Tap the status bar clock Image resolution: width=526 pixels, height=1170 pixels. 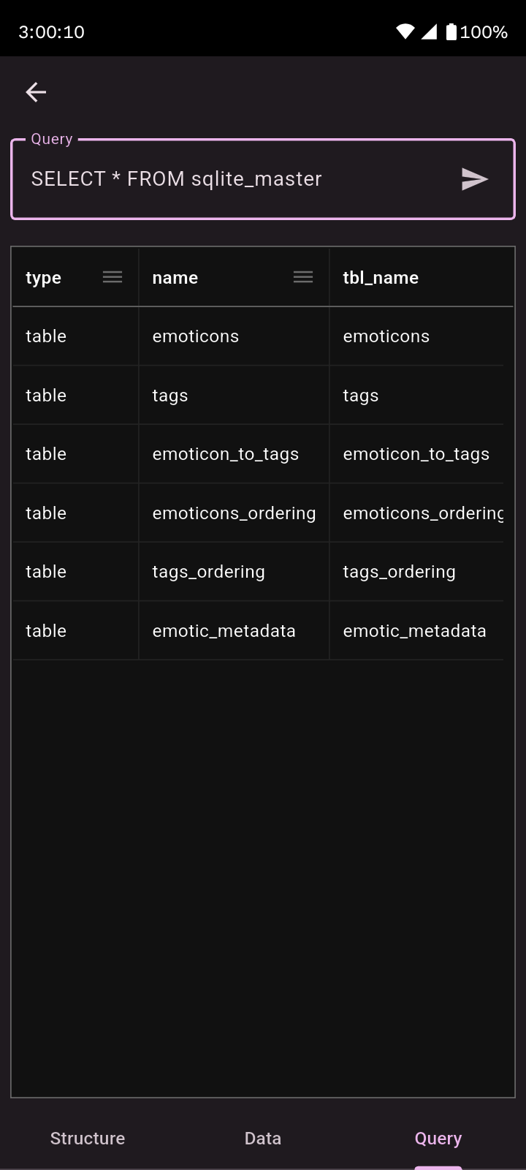51,32
